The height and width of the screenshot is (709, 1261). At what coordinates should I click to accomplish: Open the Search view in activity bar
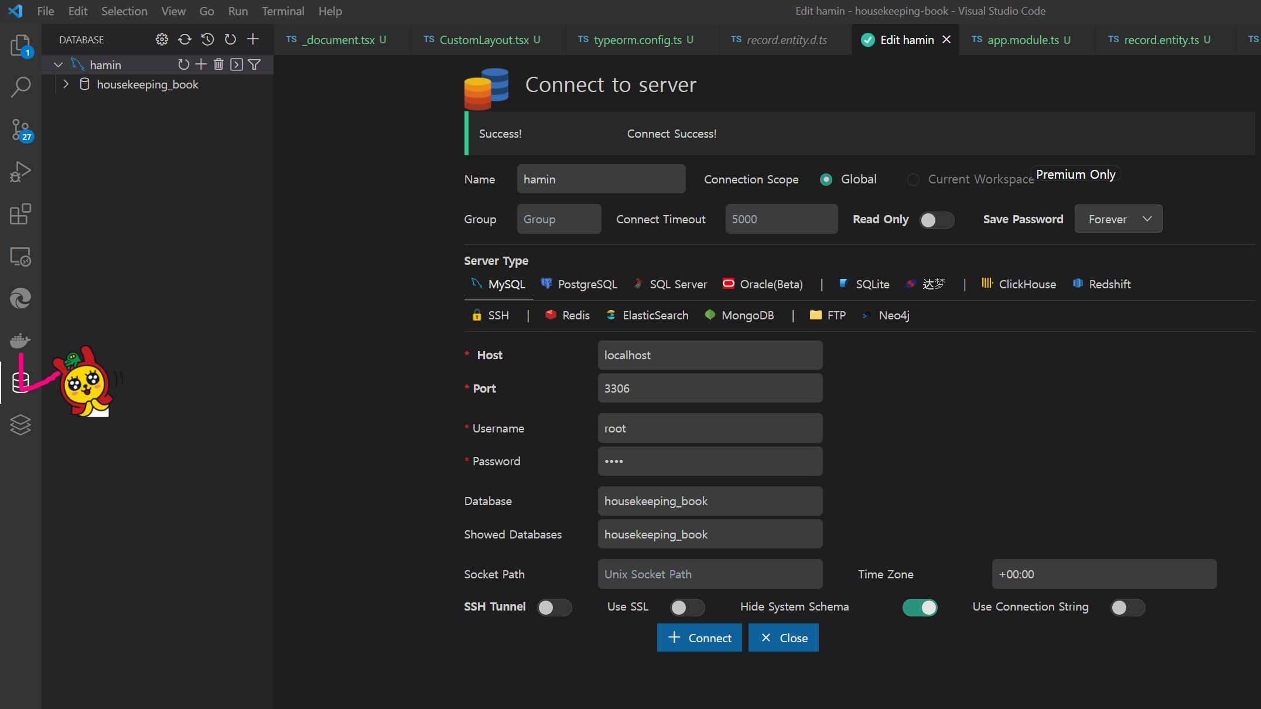tap(20, 87)
